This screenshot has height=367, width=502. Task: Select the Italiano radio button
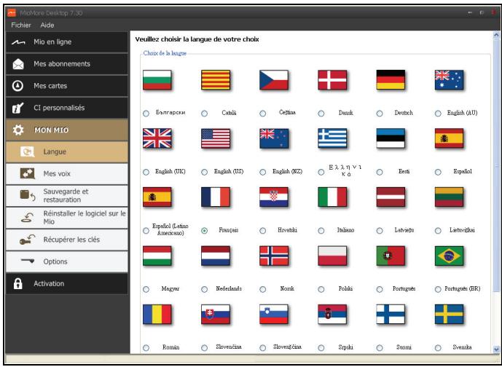tap(321, 231)
